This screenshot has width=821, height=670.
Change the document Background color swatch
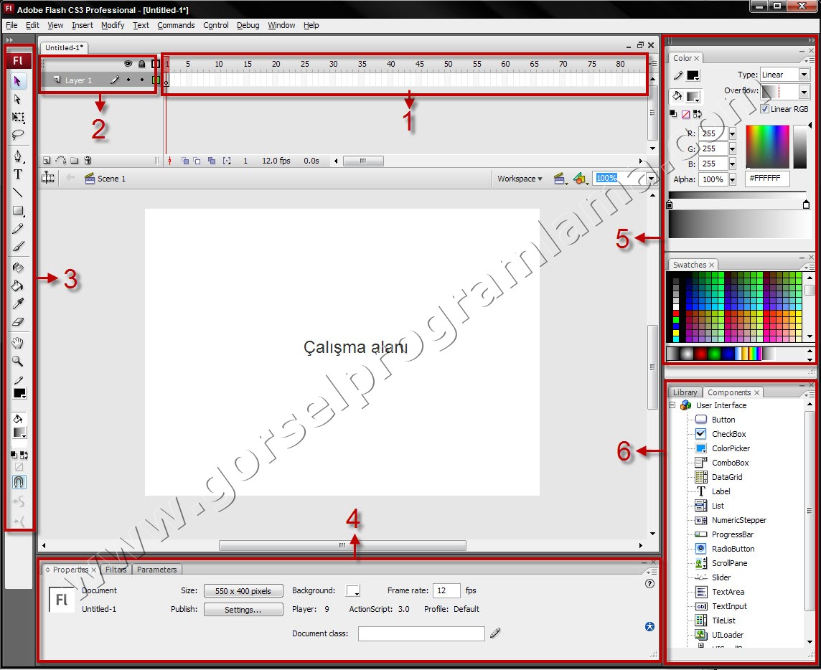[352, 590]
